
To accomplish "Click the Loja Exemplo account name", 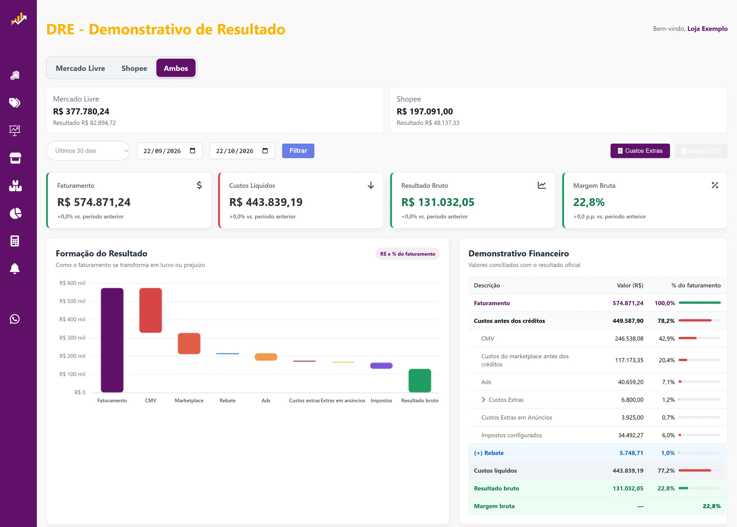I will pos(707,29).
